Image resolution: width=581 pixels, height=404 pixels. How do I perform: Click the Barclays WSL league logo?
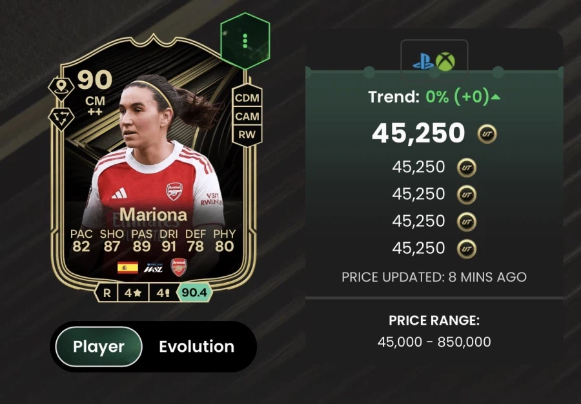(154, 267)
